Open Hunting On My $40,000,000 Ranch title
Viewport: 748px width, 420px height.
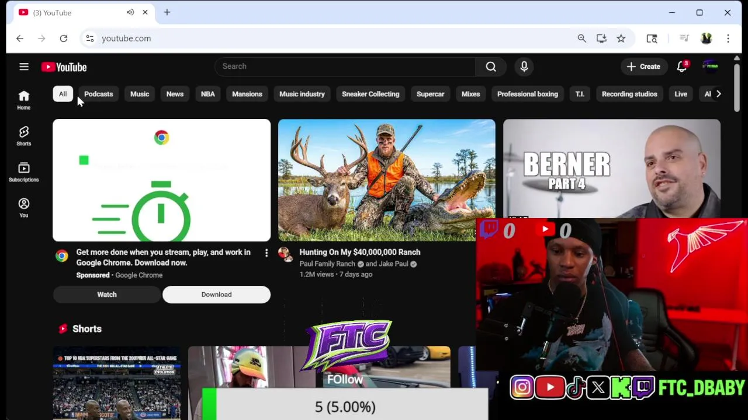(360, 252)
